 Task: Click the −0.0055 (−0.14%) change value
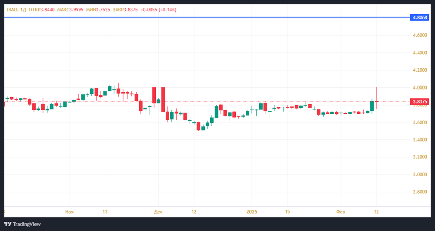click(158, 10)
